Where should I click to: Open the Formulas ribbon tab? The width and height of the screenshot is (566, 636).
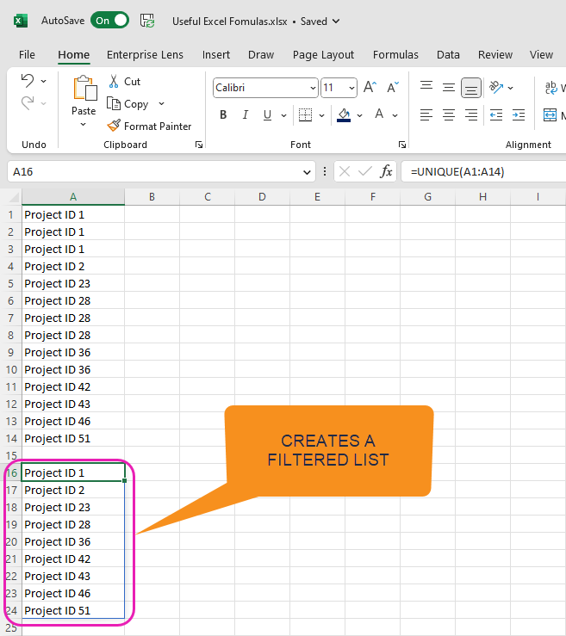[395, 54]
